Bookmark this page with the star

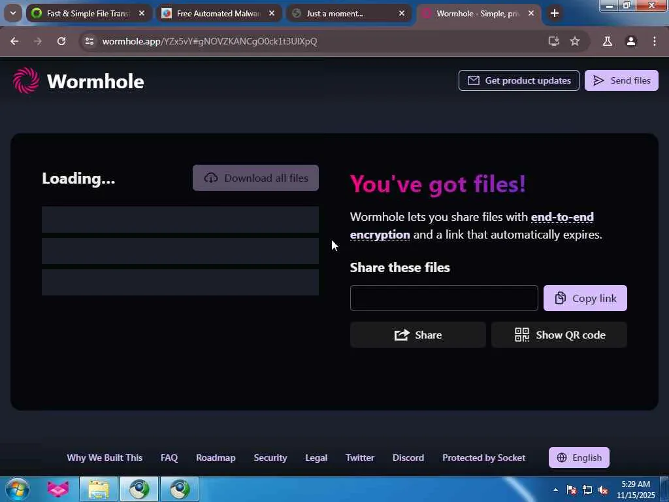point(575,41)
